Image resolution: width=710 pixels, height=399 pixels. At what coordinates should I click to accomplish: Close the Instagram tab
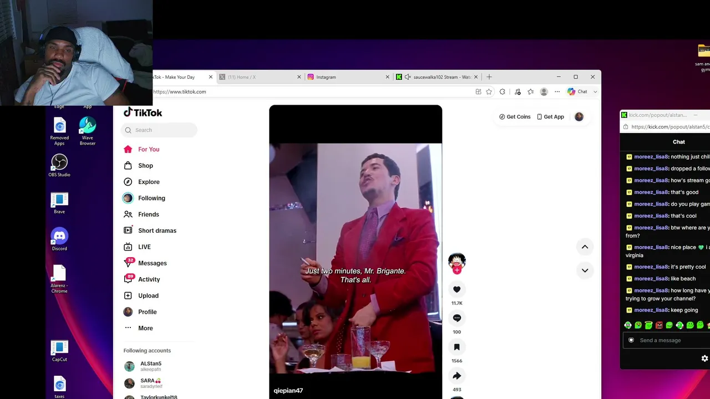pos(387,77)
